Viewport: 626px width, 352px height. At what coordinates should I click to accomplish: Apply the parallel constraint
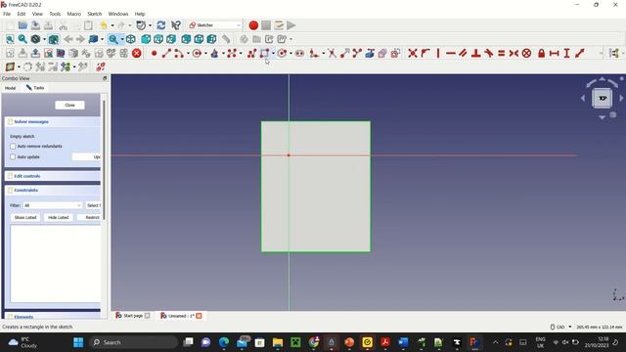coord(463,53)
